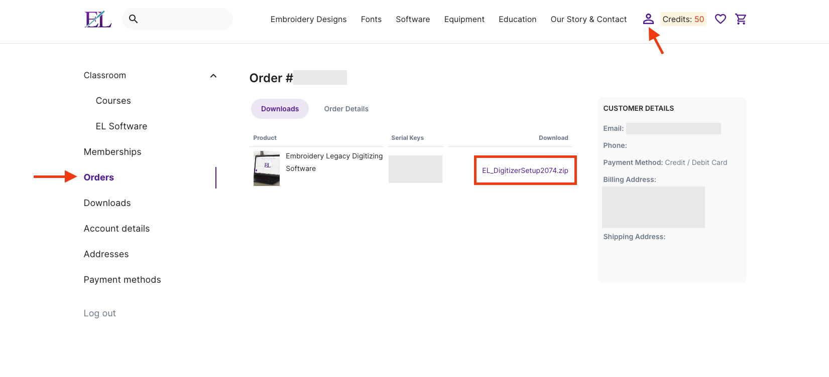The image size is (829, 377).
Task: Click the Credits: 50 badge
Action: click(683, 19)
